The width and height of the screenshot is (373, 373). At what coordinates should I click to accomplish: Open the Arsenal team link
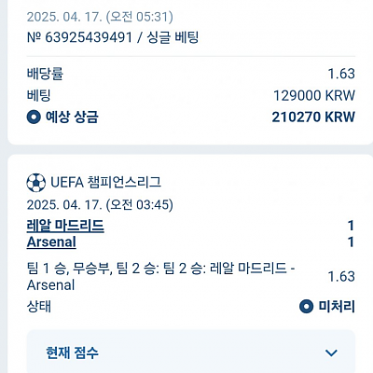coord(51,242)
